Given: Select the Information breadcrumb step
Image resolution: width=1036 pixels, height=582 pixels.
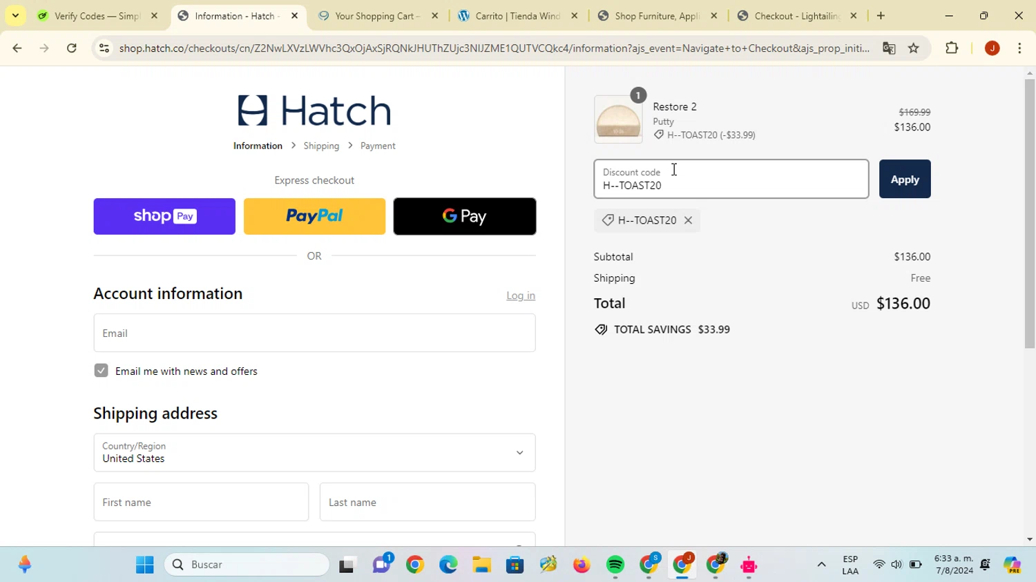Looking at the screenshot, I should coord(258,146).
